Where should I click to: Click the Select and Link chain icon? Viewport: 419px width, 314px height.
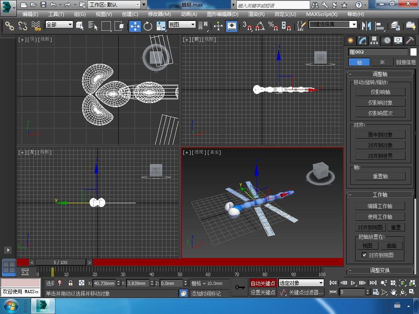[9, 26]
